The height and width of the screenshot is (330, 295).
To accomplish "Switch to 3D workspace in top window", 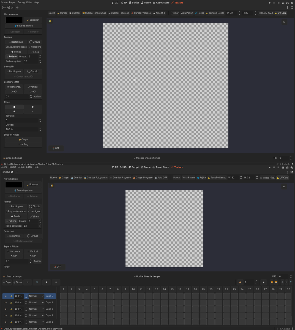I will (x=124, y=2).
